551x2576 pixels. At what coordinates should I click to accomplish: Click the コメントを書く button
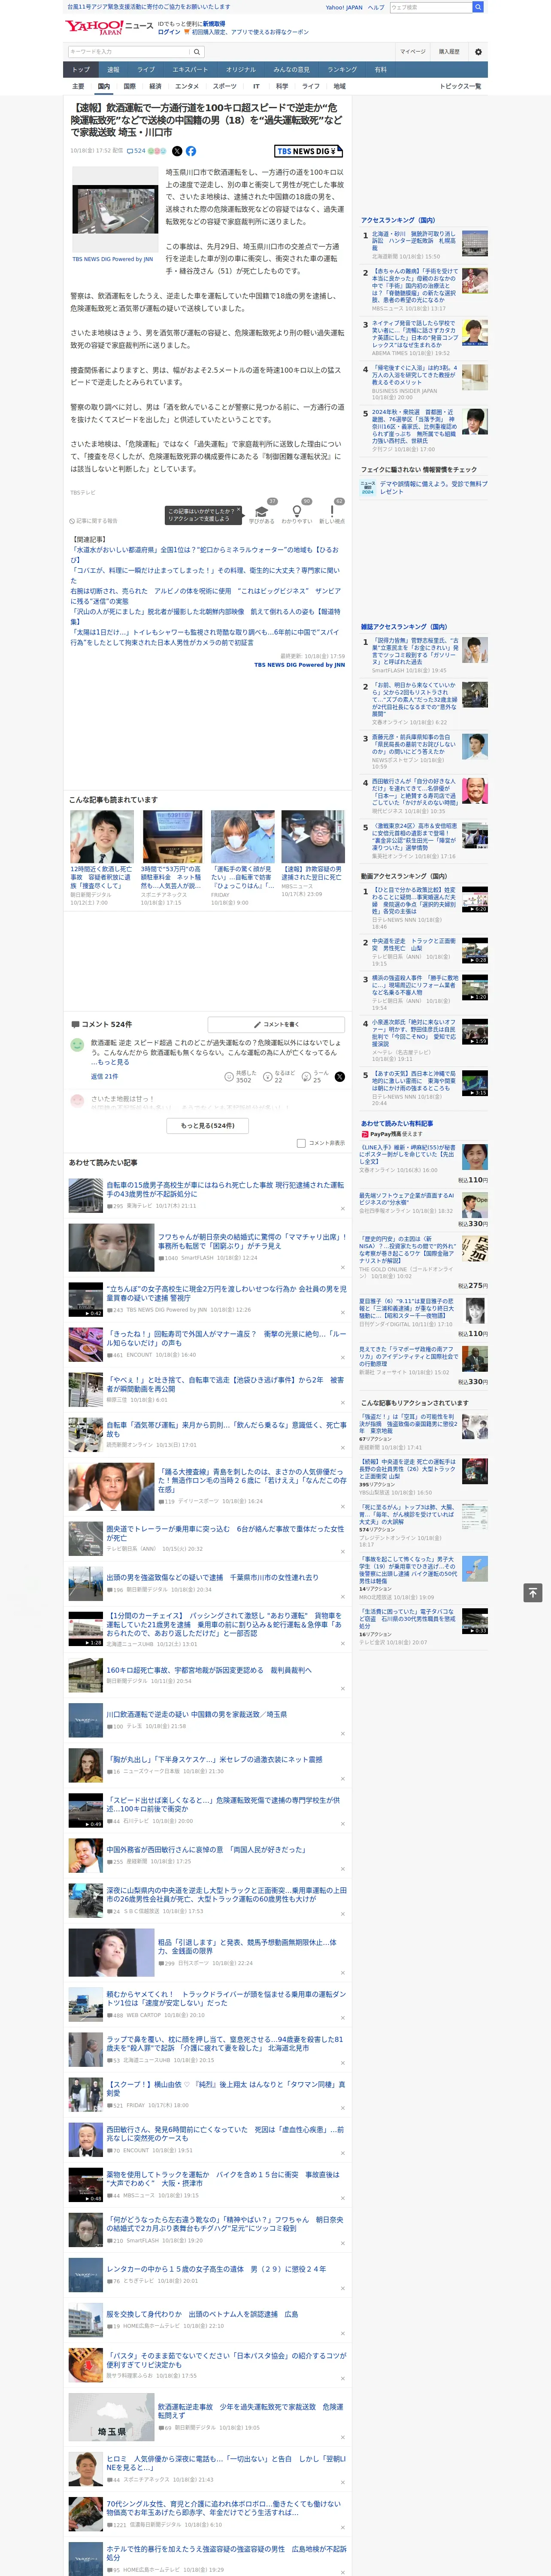pyautogui.click(x=276, y=1025)
